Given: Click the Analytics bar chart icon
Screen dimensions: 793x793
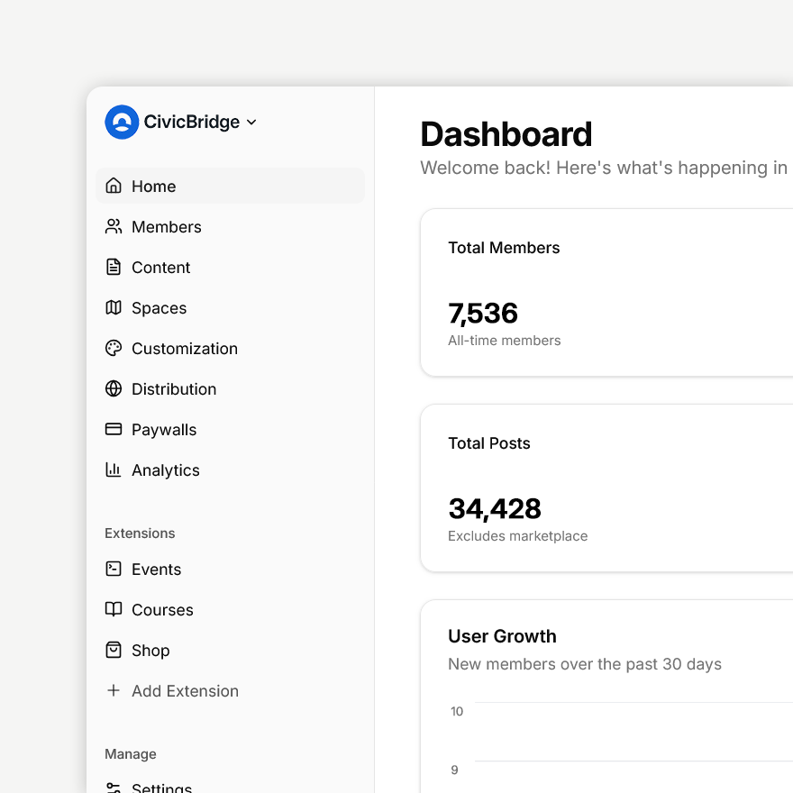Looking at the screenshot, I should 113,469.
